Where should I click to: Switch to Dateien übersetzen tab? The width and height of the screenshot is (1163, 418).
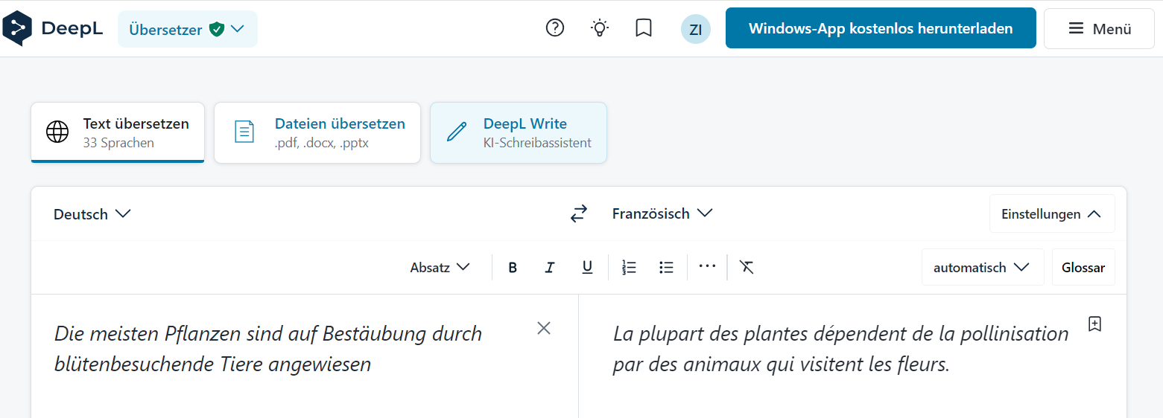[317, 132]
